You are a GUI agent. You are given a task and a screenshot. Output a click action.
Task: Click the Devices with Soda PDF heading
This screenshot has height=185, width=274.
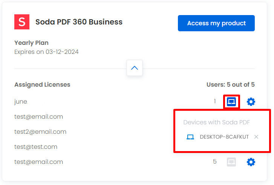217,122
